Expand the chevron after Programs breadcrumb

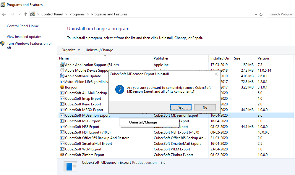click(88, 14)
